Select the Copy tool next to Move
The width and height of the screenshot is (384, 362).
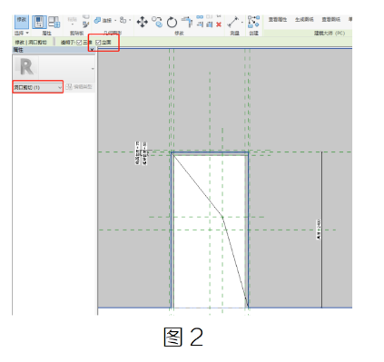[x=157, y=22]
